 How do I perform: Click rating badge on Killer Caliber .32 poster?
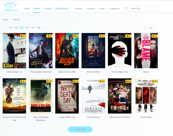coord(23,36)
